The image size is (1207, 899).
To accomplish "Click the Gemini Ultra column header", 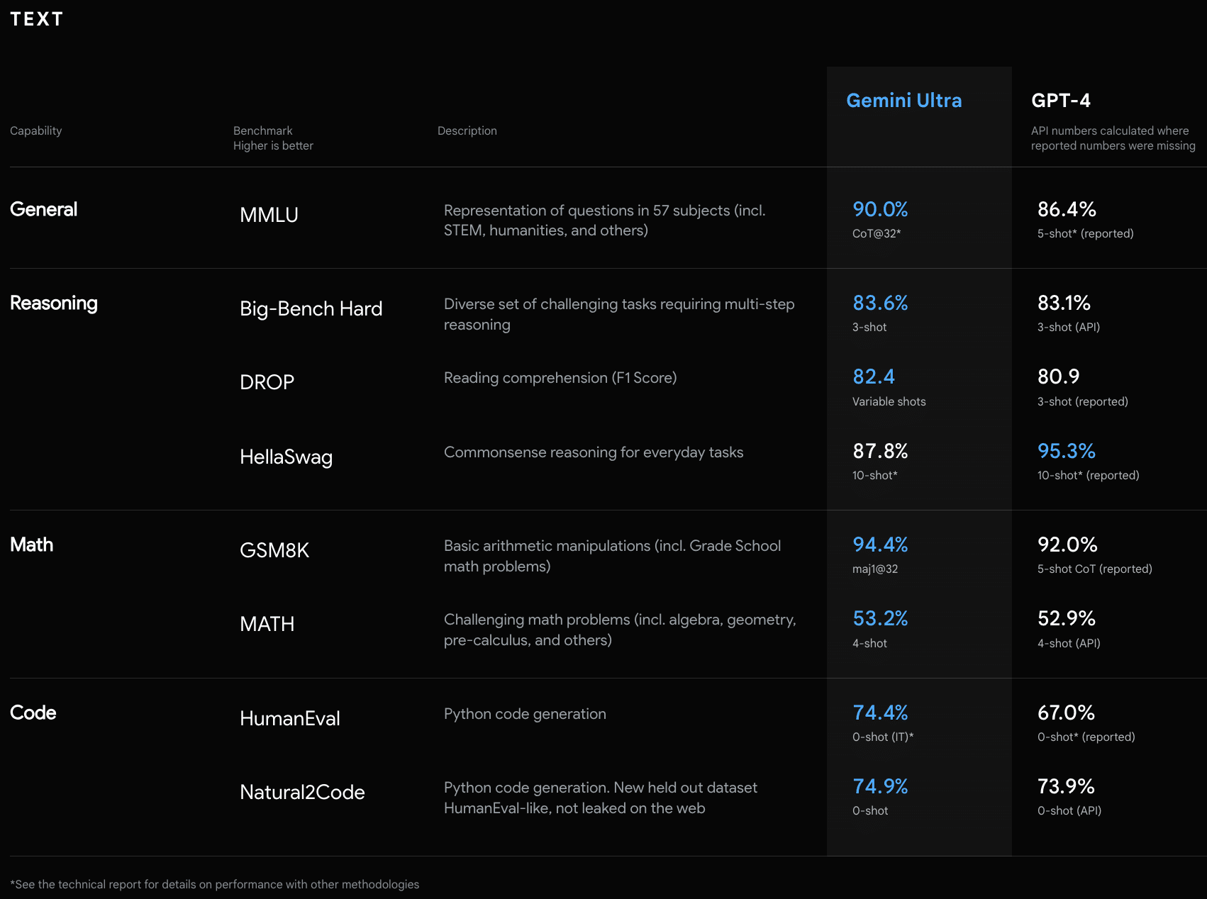I will 903,101.
